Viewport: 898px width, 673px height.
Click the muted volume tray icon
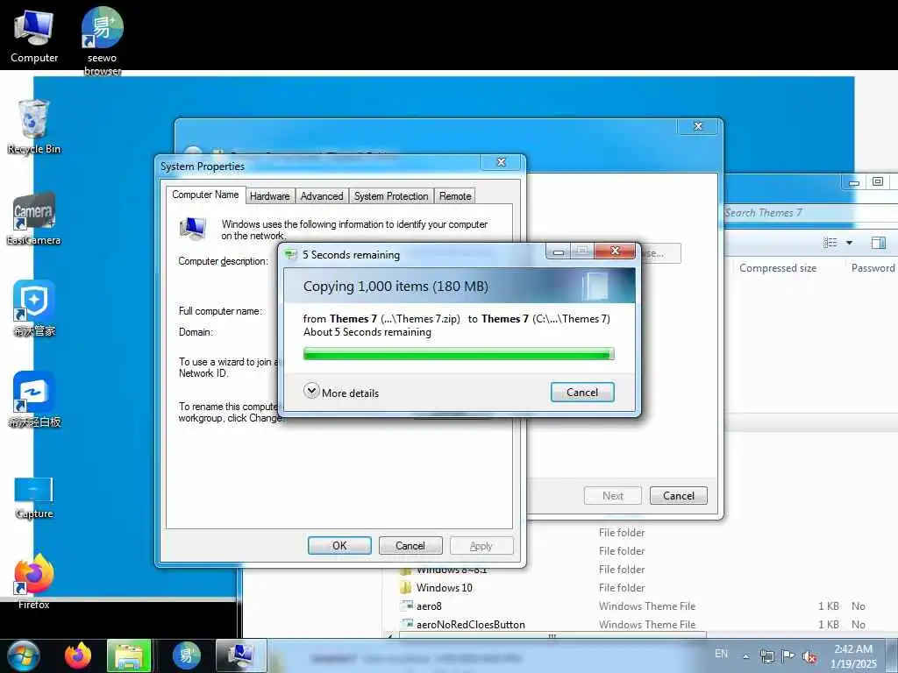click(x=809, y=656)
